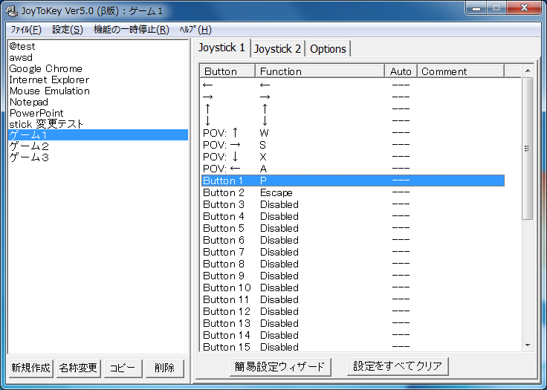This screenshot has width=547, height=390.
Task: Open the ヘルプ(H) menu
Action: pos(195,30)
